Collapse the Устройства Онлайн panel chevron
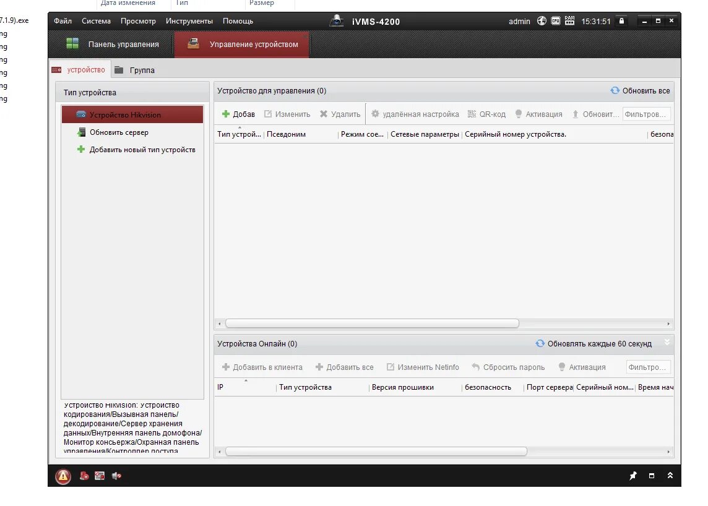This screenshot has width=708, height=506. pyautogui.click(x=667, y=343)
